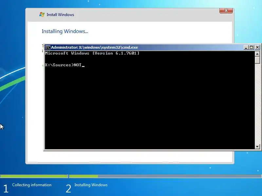Click the cmd.exe system menu icon

coord(47,47)
